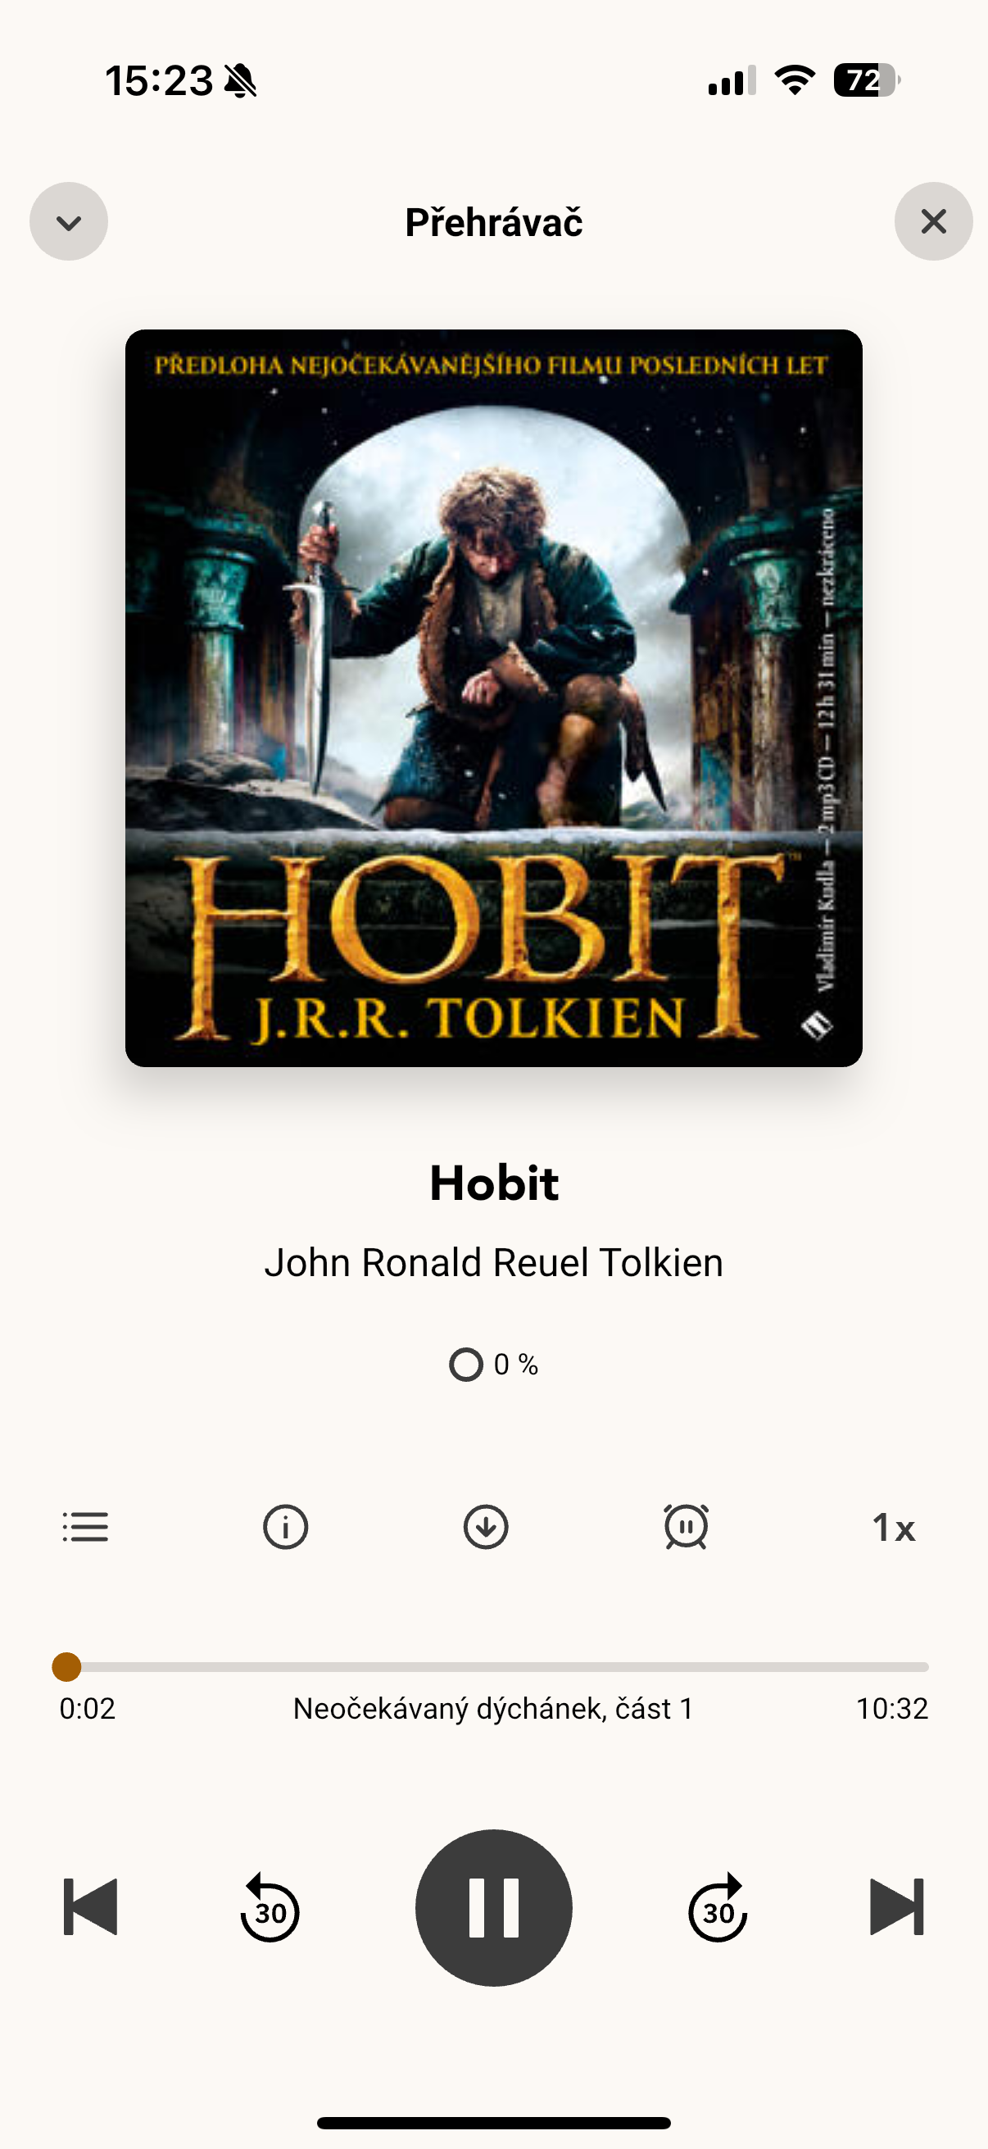The height and width of the screenshot is (2149, 988).
Task: Collapse the player with chevron
Action: pos(68,222)
